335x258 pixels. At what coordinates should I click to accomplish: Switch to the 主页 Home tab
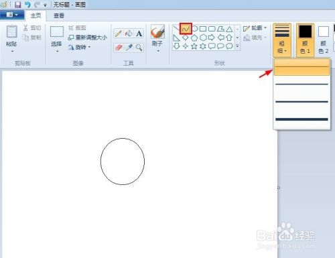pos(36,15)
